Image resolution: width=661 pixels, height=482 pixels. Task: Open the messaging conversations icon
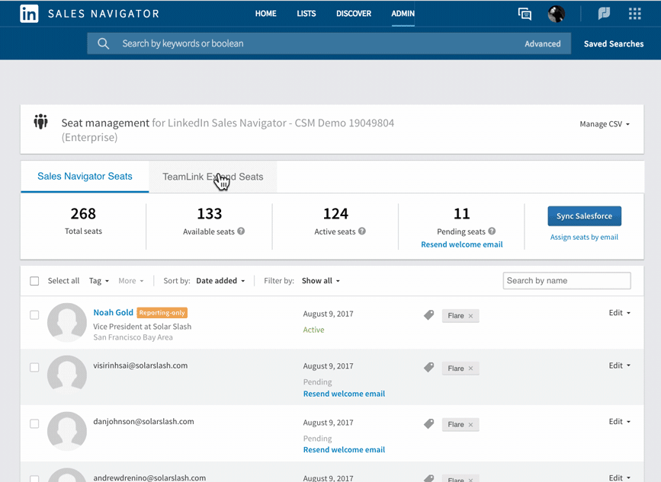coord(525,13)
